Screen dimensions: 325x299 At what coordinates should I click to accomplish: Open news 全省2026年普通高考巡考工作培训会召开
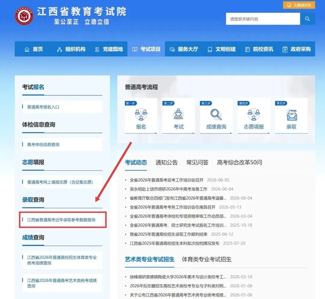tap(166, 180)
